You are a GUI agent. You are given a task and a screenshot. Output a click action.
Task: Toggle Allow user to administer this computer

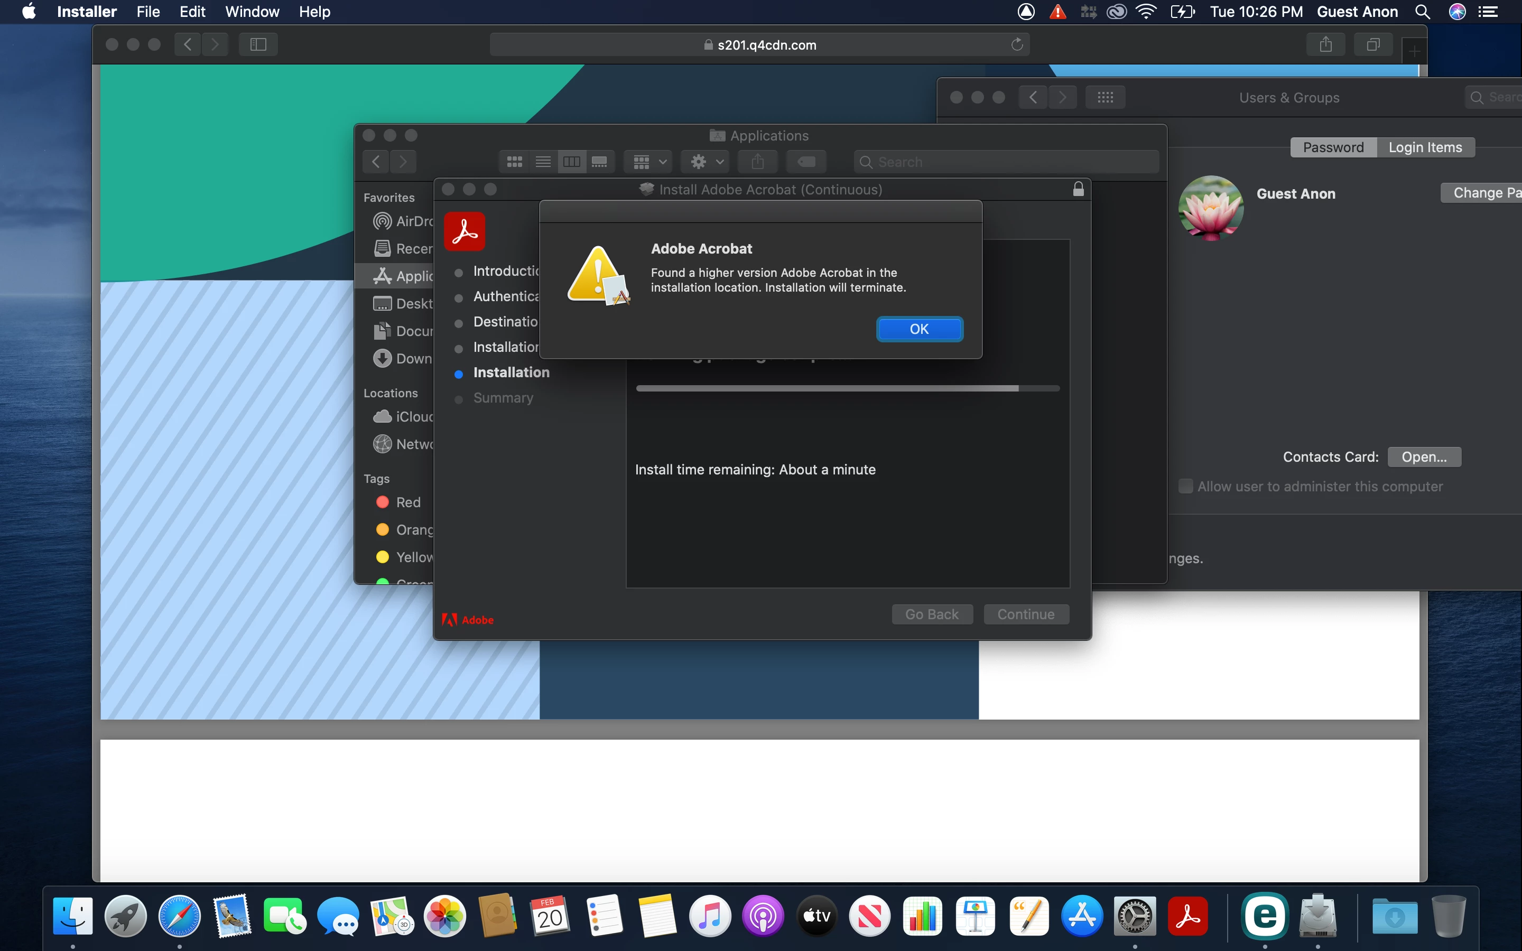point(1185,486)
